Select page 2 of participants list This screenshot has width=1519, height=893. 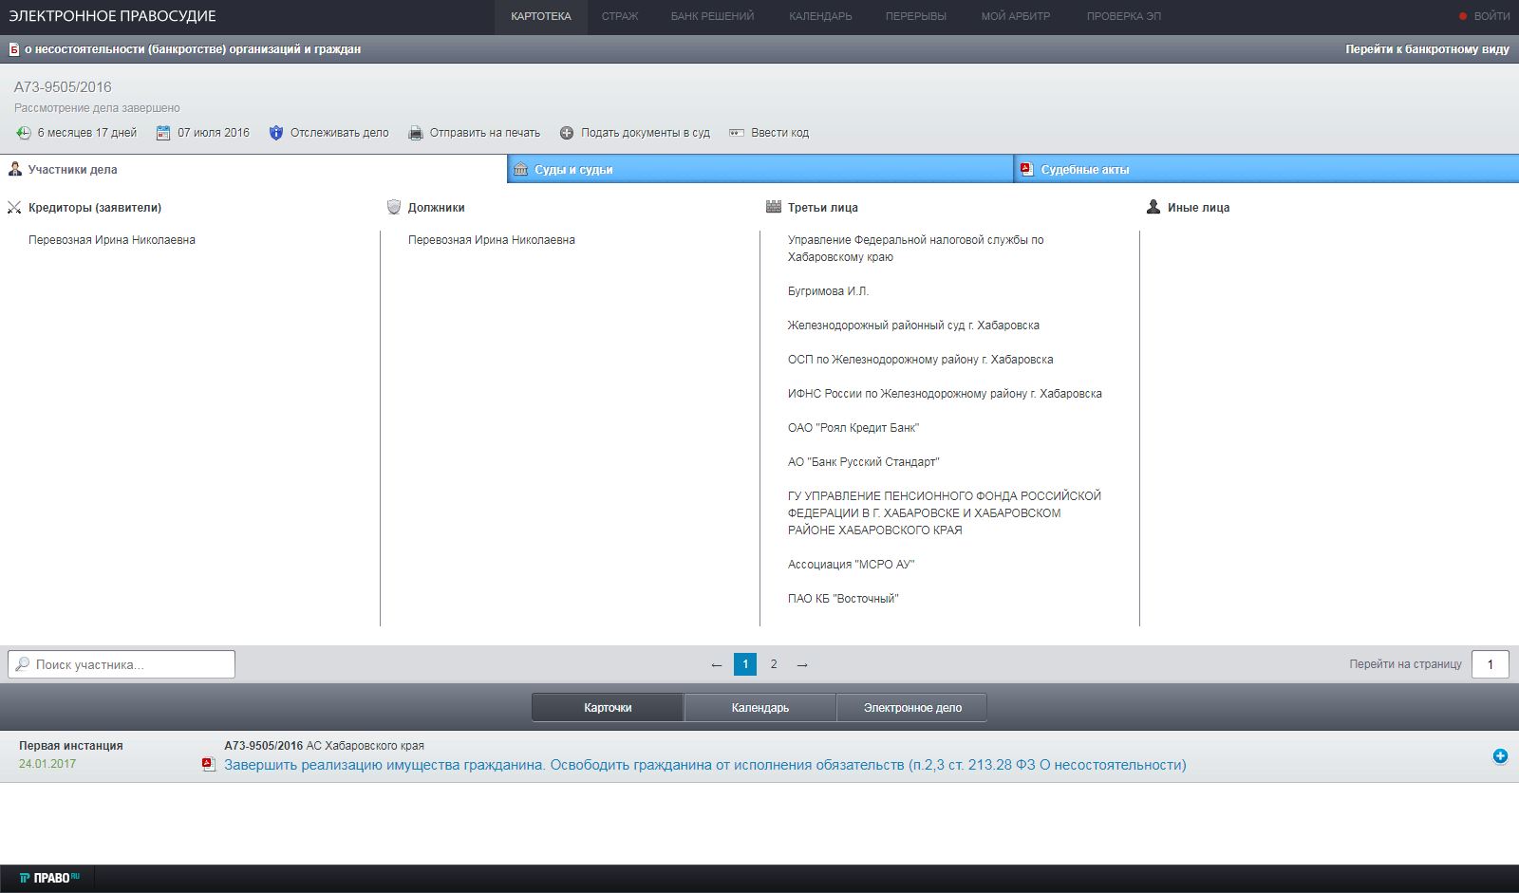point(774,664)
